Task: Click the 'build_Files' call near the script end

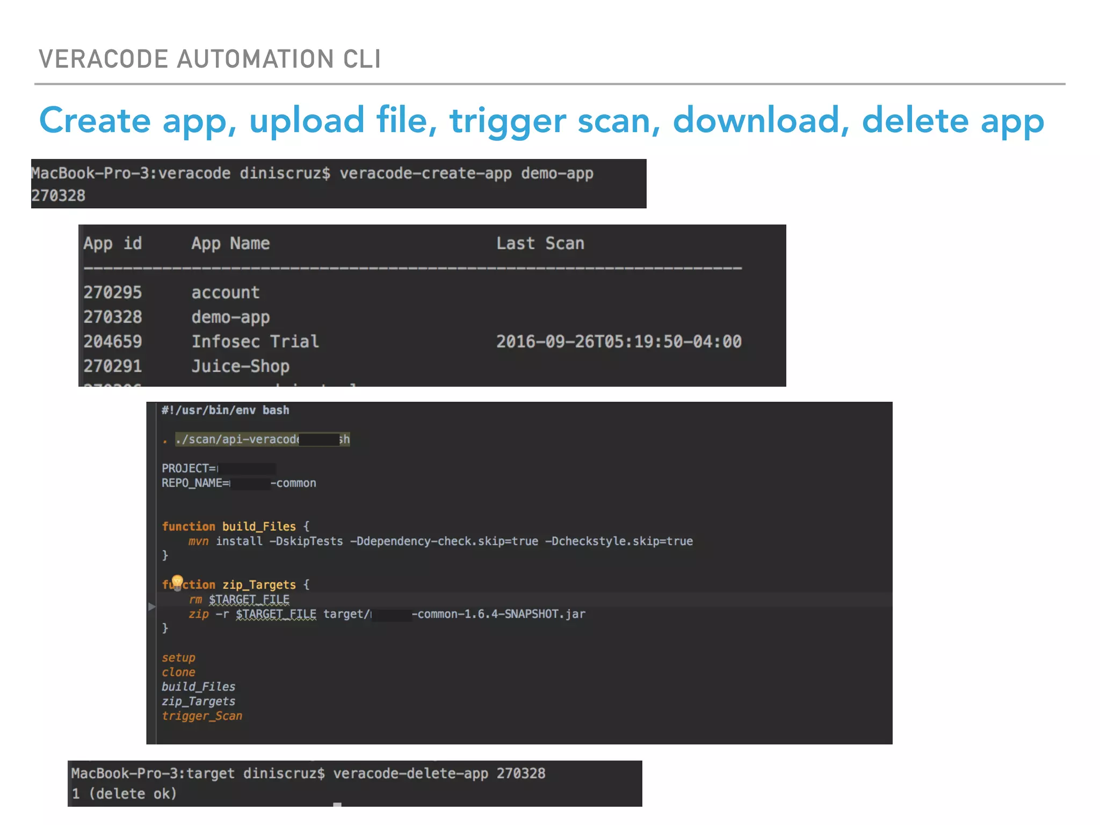Action: [199, 687]
